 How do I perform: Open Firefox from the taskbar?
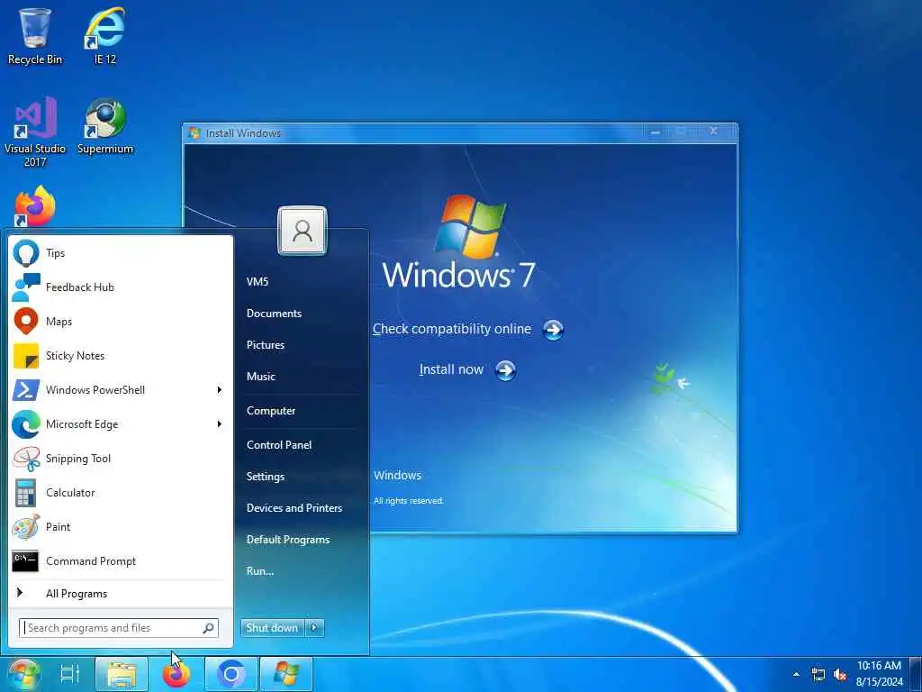pos(176,674)
